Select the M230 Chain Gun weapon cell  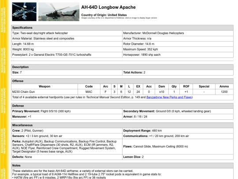click(x=45, y=92)
